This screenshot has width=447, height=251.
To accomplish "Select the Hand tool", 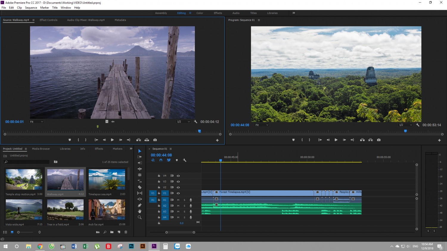I will (x=139, y=211).
